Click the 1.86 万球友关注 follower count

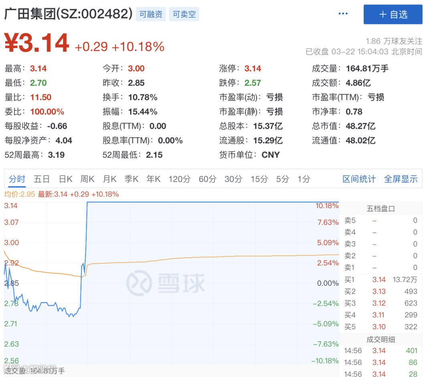394,41
